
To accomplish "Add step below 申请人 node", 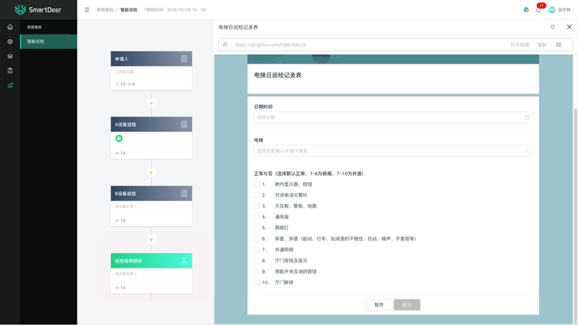I will [x=151, y=103].
